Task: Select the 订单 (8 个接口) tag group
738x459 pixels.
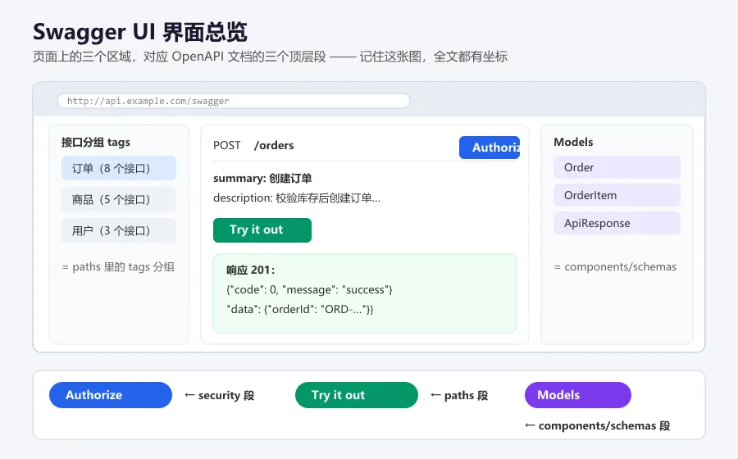Action: 119,168
